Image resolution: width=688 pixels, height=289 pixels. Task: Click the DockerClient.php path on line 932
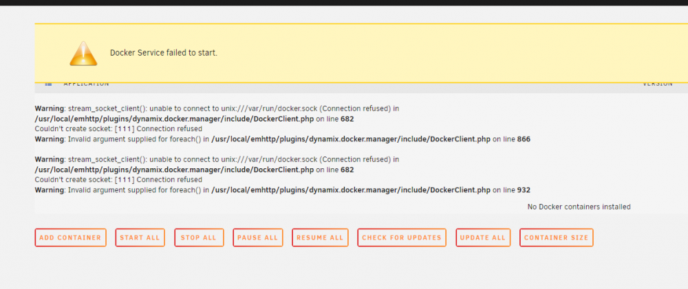351,190
